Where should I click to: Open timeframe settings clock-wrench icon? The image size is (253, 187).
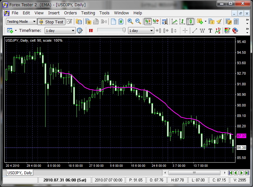(x=80, y=31)
